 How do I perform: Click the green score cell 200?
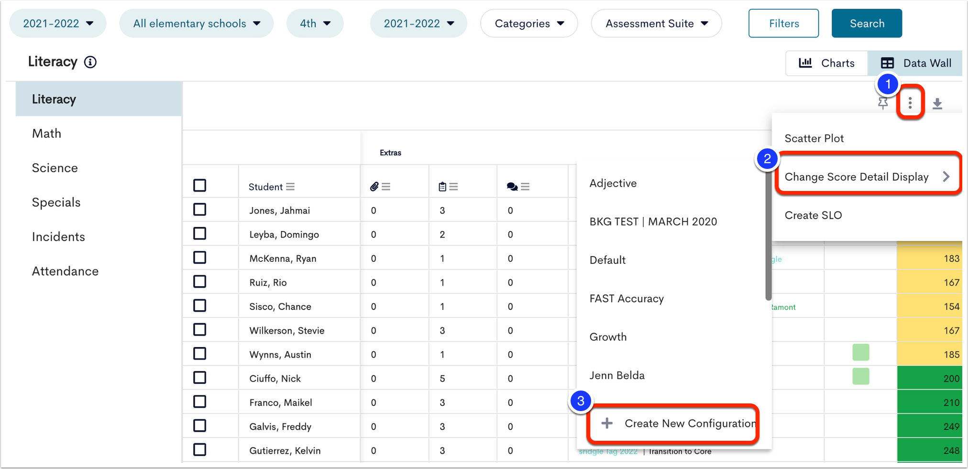click(x=929, y=378)
